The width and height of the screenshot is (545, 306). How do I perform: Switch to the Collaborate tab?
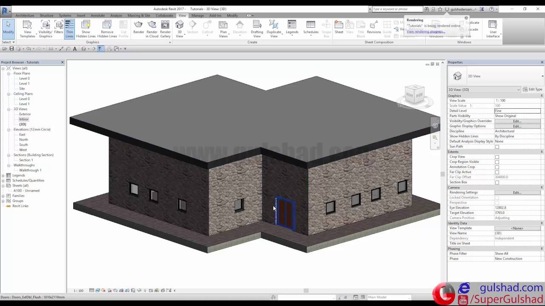pyautogui.click(x=164, y=16)
